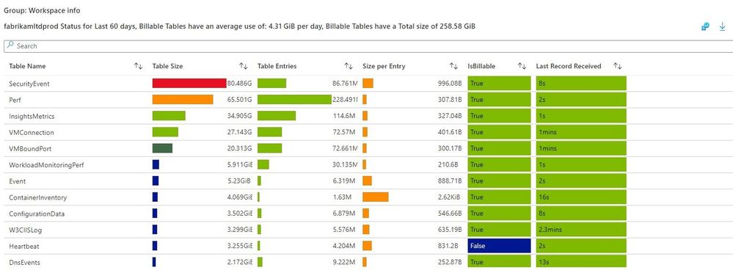
Task: Sort by Table Name column arrows
Action: point(138,66)
